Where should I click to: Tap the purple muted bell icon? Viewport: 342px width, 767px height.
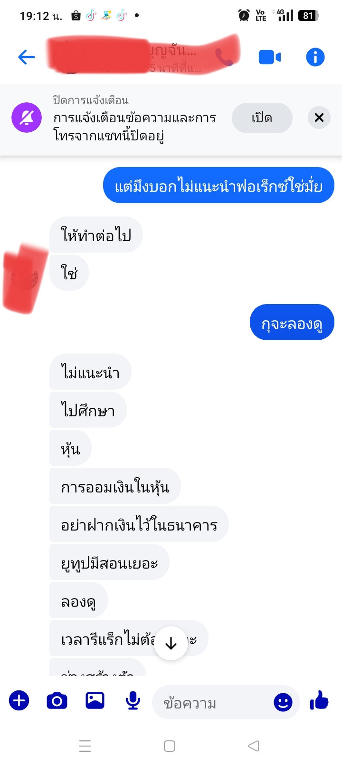(27, 118)
